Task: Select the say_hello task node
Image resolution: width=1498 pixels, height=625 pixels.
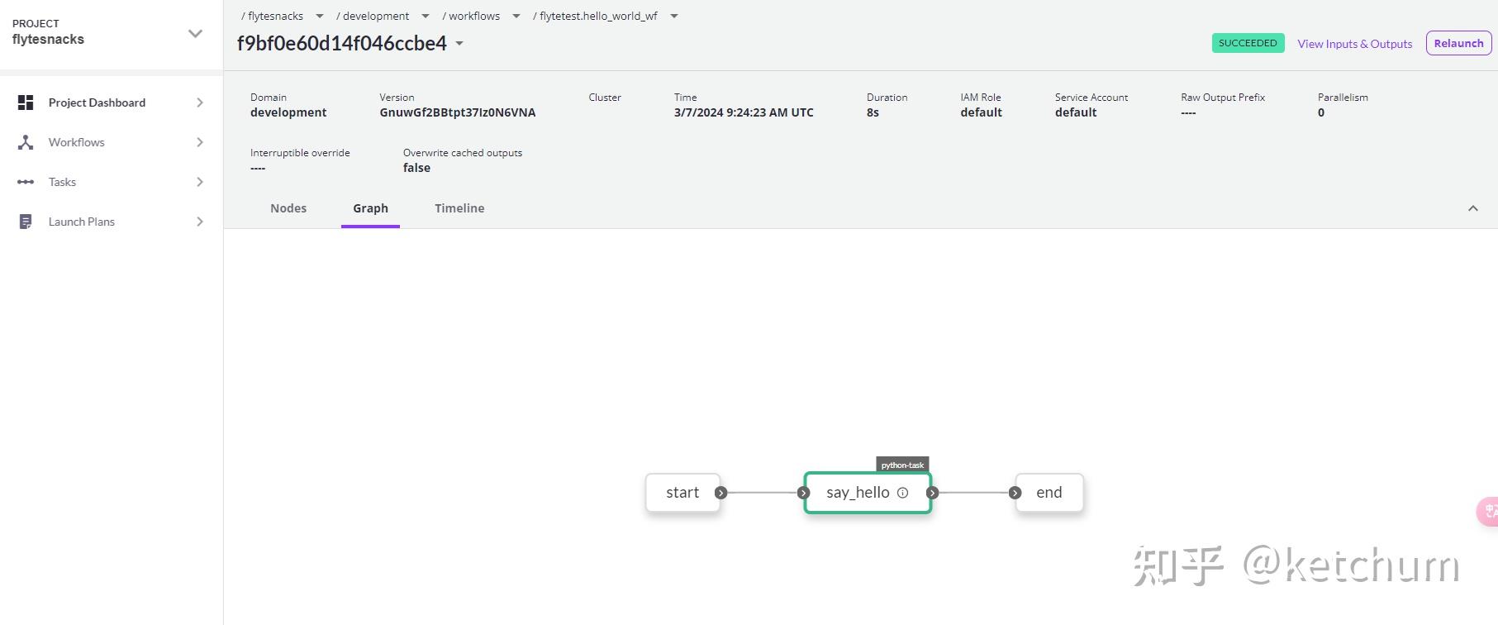Action: (x=857, y=493)
